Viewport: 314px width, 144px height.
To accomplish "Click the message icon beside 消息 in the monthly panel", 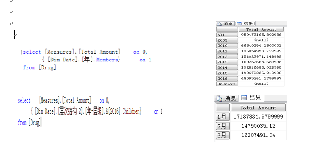I will click(x=220, y=98).
